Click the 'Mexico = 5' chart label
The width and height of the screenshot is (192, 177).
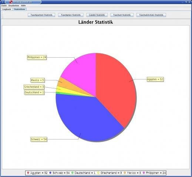37,80
